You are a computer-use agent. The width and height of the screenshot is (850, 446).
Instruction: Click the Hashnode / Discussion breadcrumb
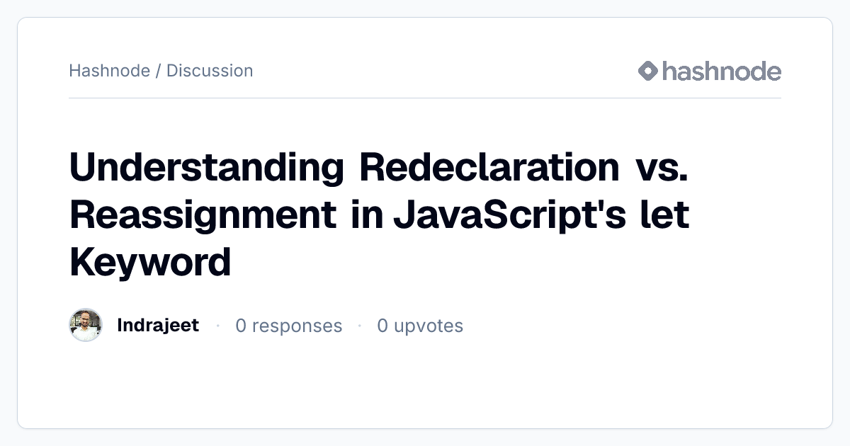tap(161, 71)
